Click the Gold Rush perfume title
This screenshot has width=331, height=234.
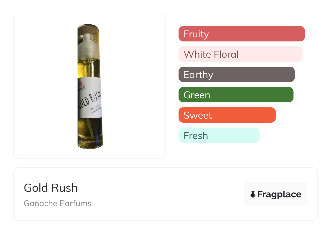point(51,188)
